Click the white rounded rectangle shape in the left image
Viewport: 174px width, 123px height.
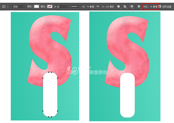tap(50, 95)
